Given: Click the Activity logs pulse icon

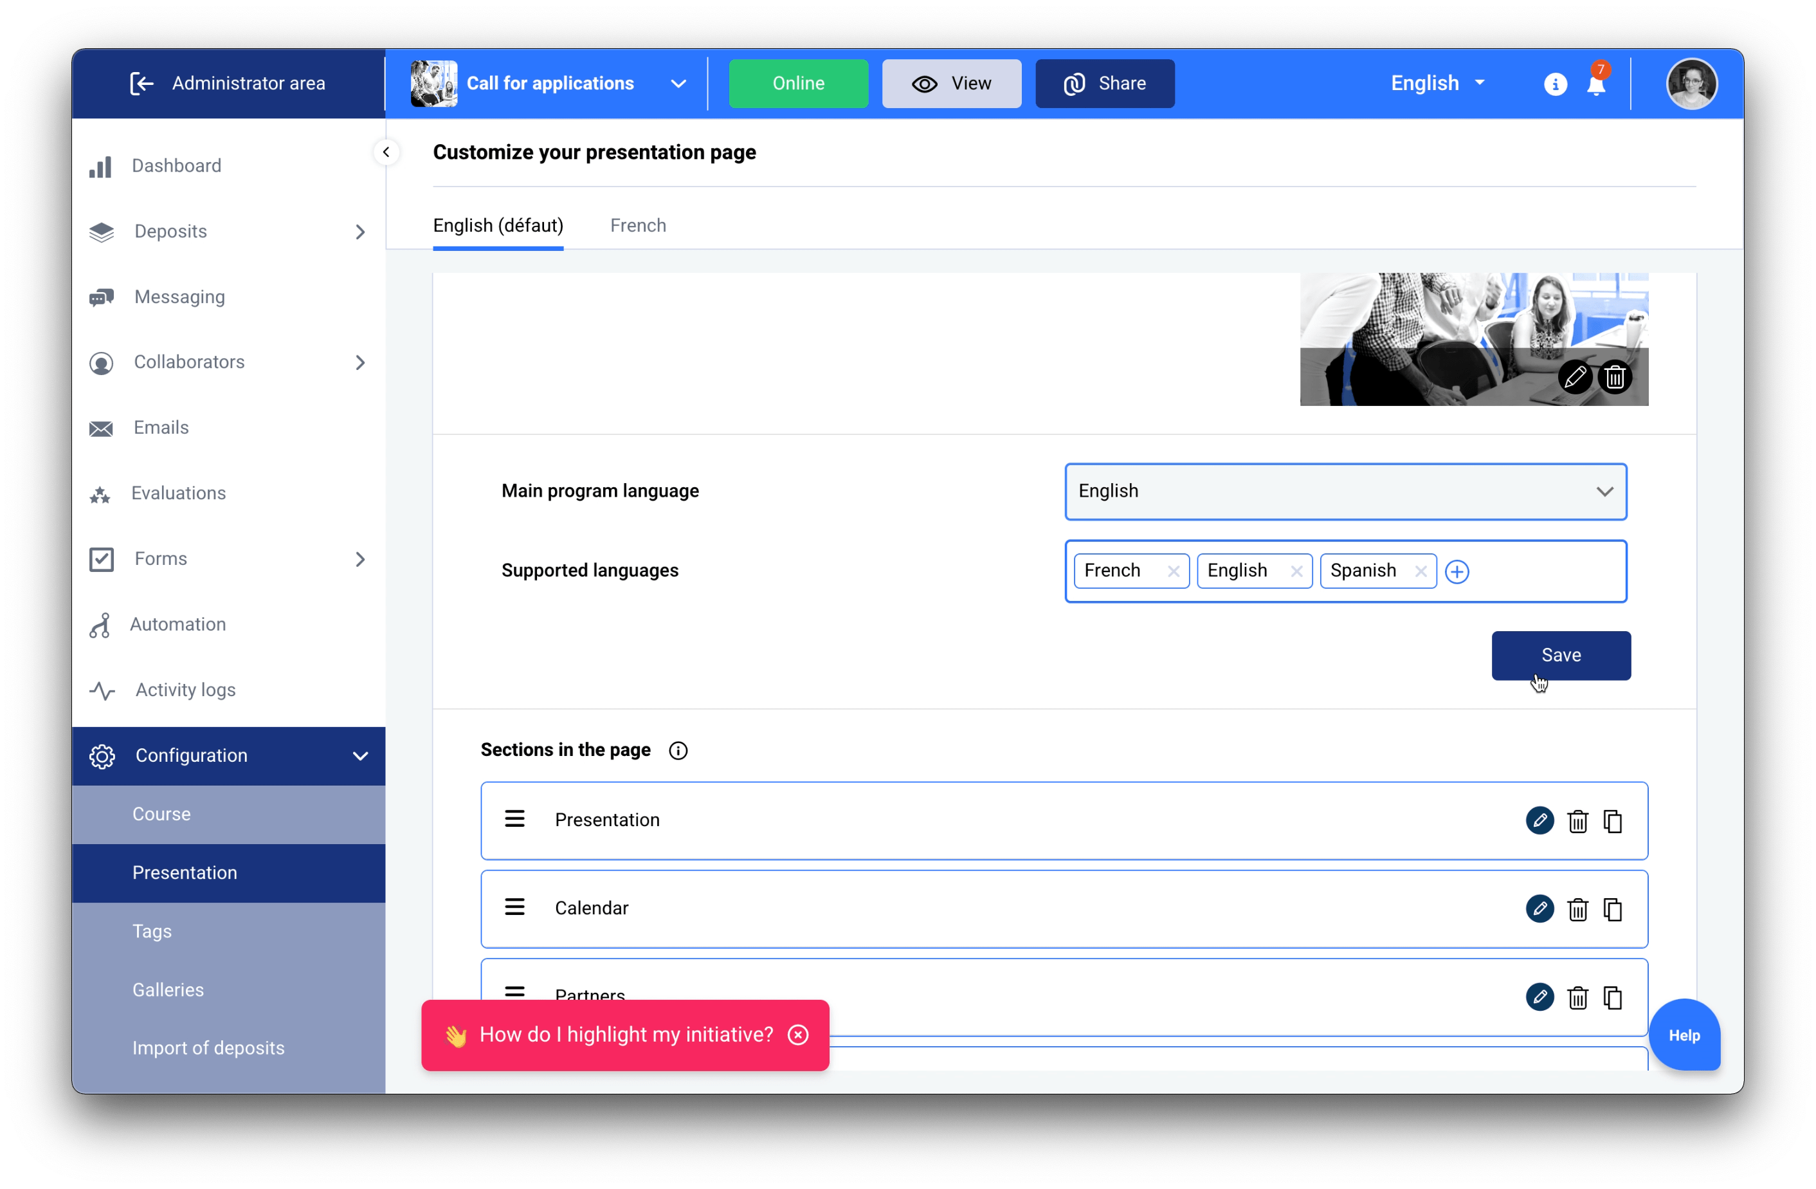Looking at the screenshot, I should click(x=102, y=690).
